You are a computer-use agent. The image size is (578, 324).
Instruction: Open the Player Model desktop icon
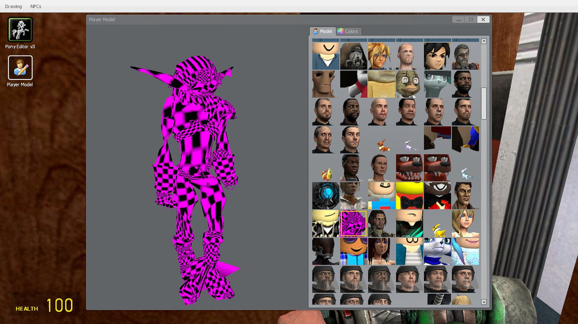(20, 68)
